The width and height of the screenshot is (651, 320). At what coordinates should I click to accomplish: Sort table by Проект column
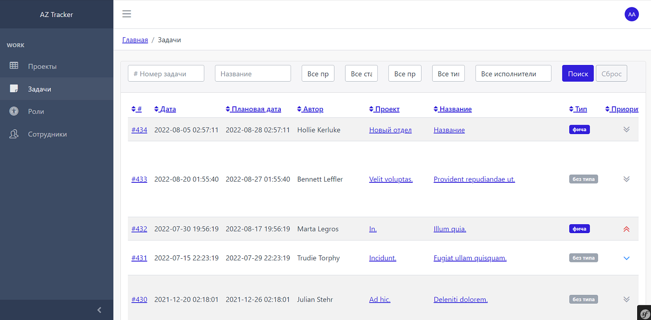[x=384, y=109]
